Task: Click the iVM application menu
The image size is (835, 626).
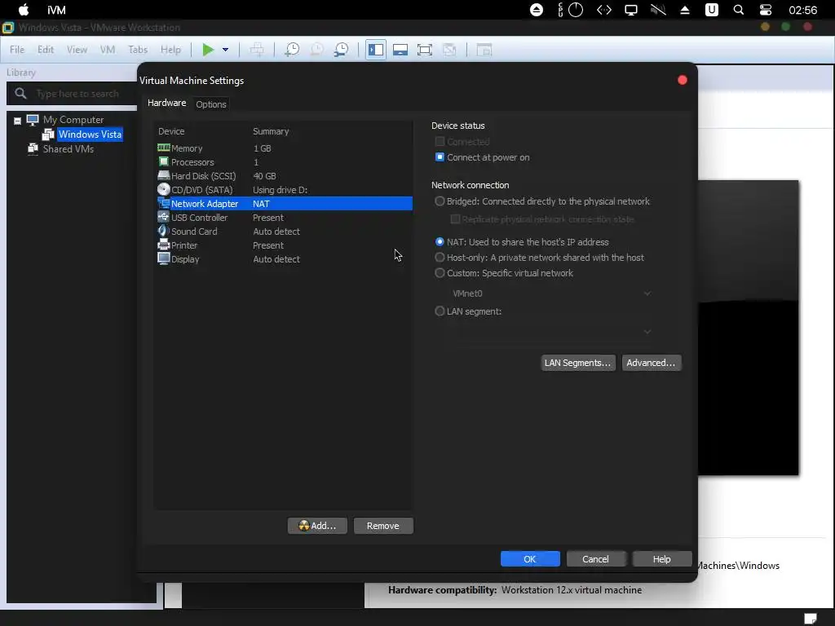Action: pos(56,10)
